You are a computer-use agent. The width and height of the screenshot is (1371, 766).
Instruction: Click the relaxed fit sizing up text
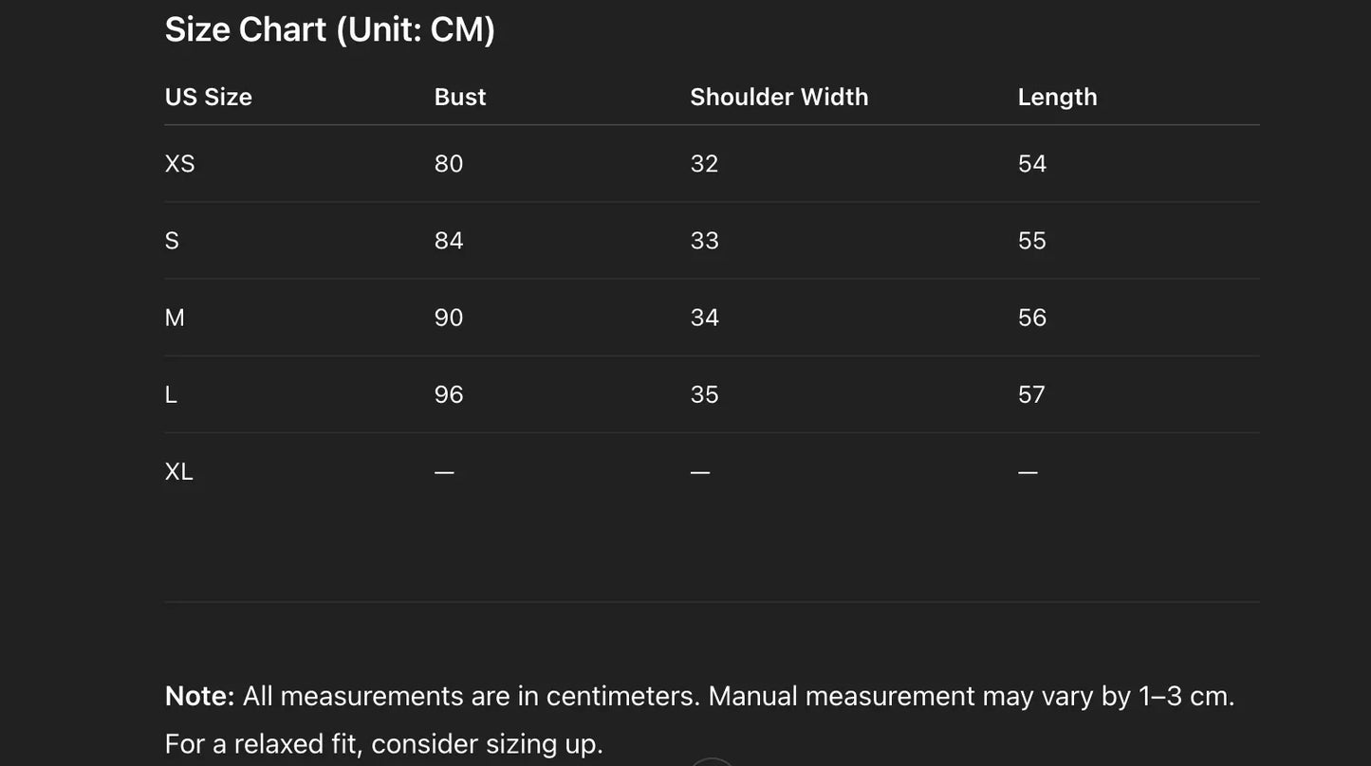(383, 744)
